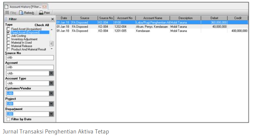Click debet value 40,000,000
The image size is (254, 138).
(x=220, y=26)
